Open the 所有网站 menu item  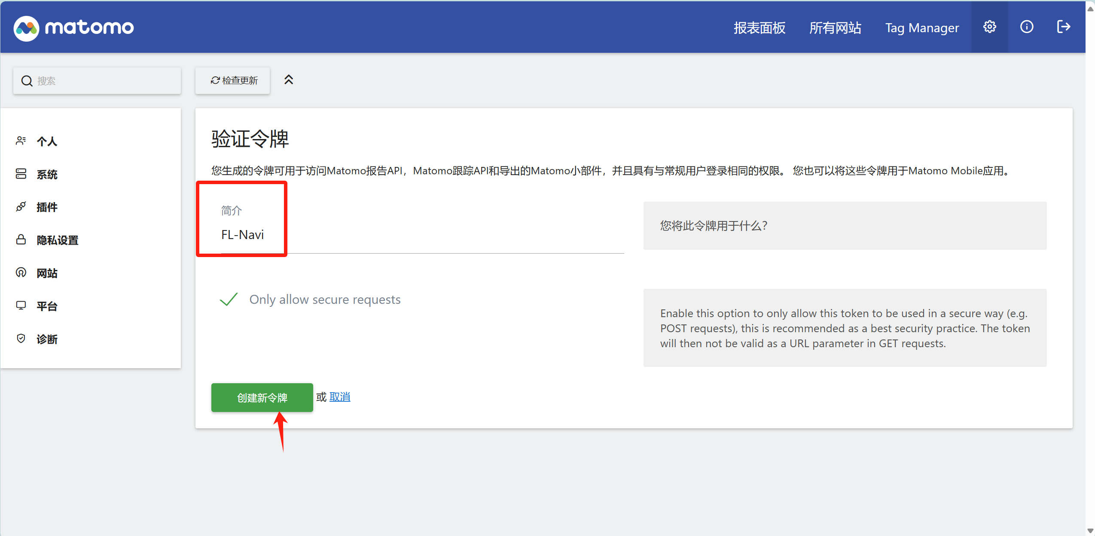[x=835, y=28]
